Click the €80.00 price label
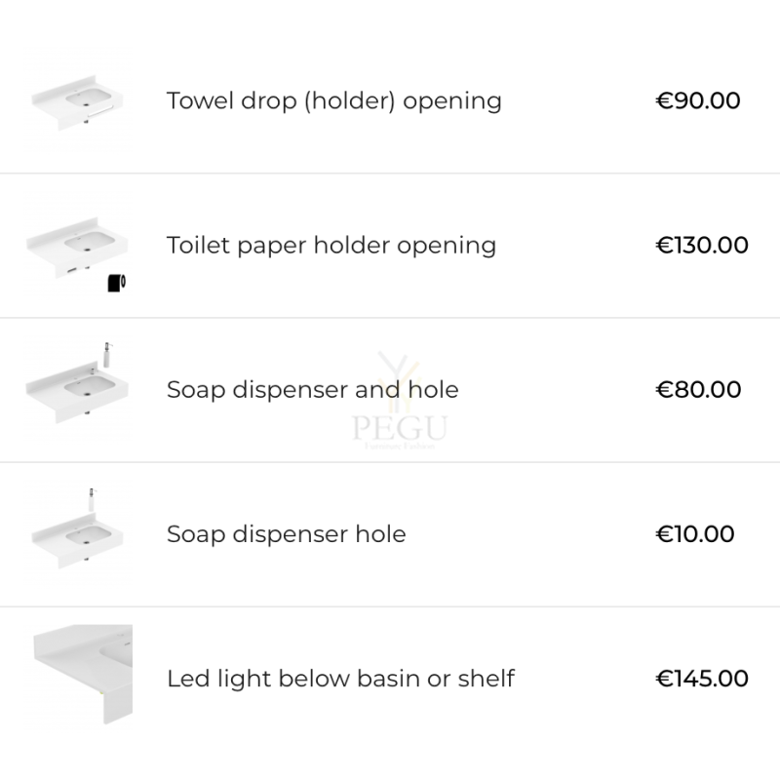Viewport: 780px width, 780px height. pyautogui.click(x=698, y=389)
